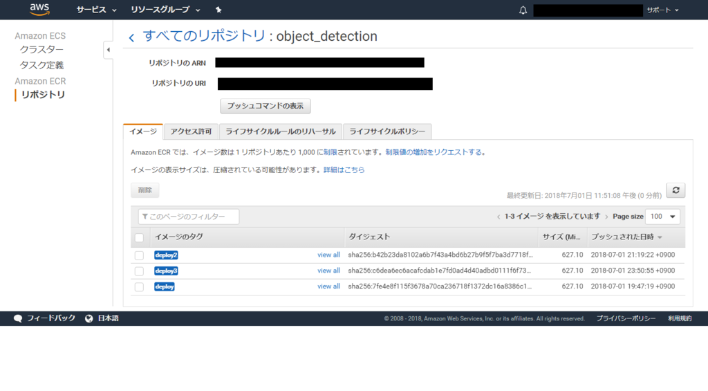
Task: Go to previous page of images arrow
Action: click(499, 217)
